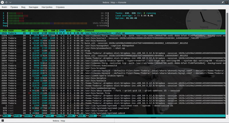Viewport: 229px width, 123px height.
Task: Sort by SHR column header
Action: tap(53, 31)
